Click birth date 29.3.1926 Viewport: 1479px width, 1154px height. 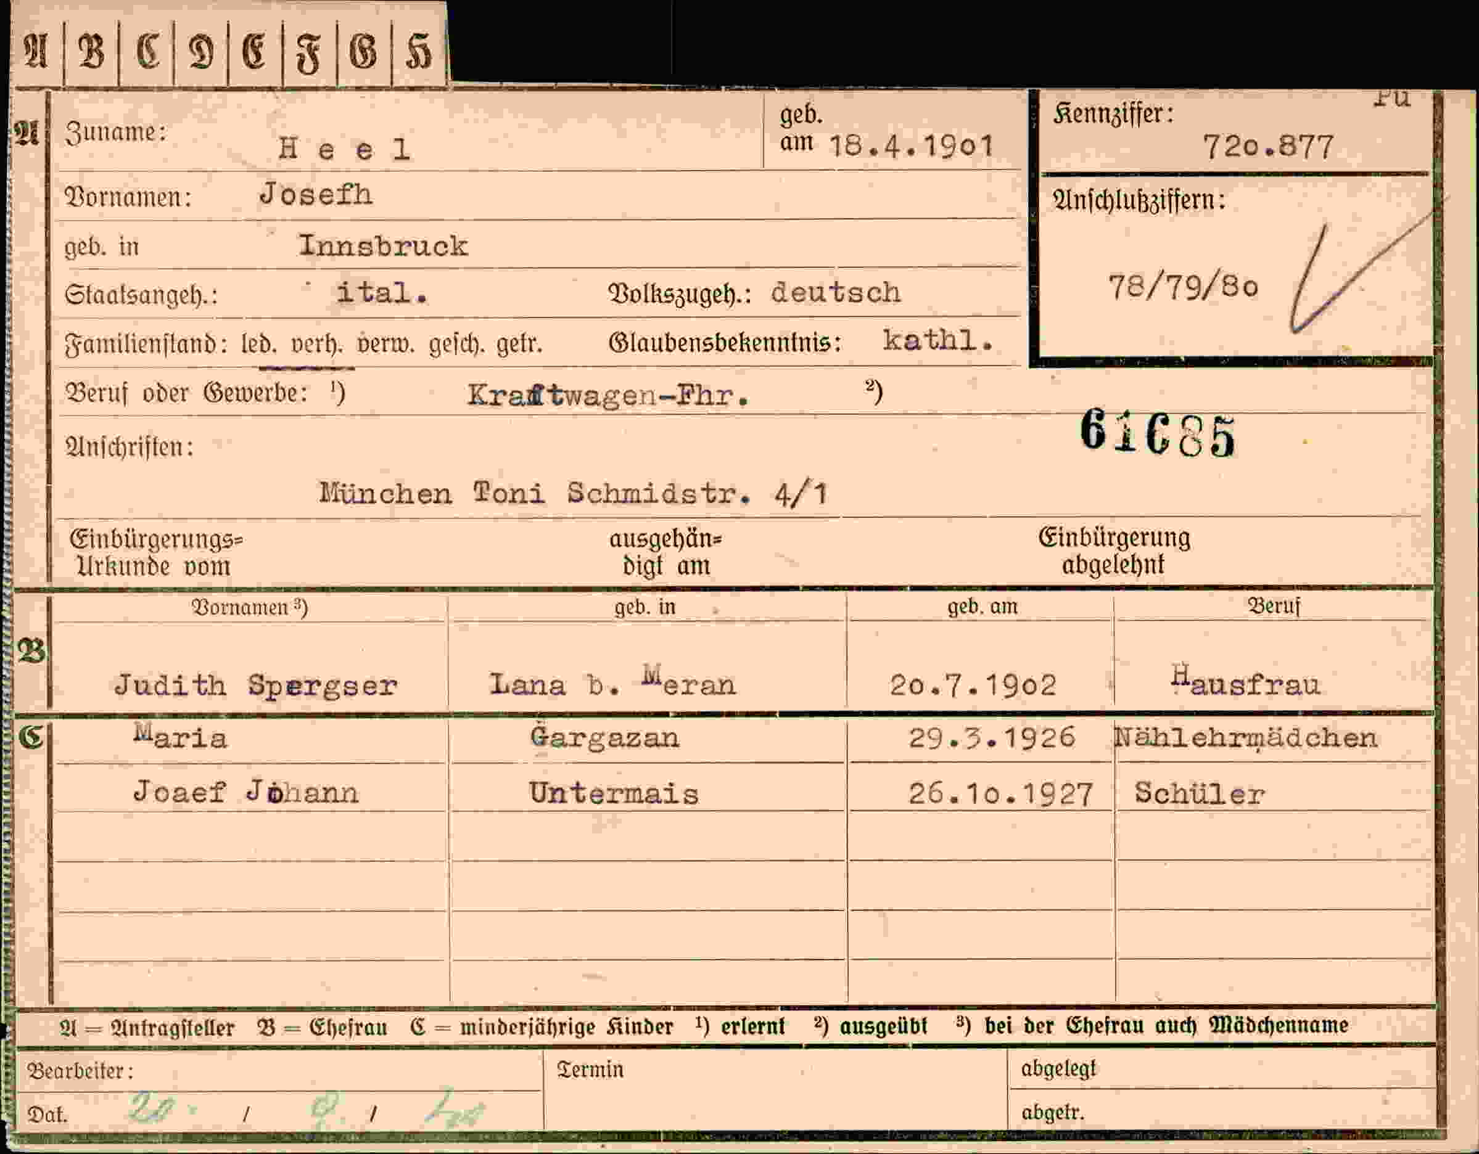click(x=991, y=737)
